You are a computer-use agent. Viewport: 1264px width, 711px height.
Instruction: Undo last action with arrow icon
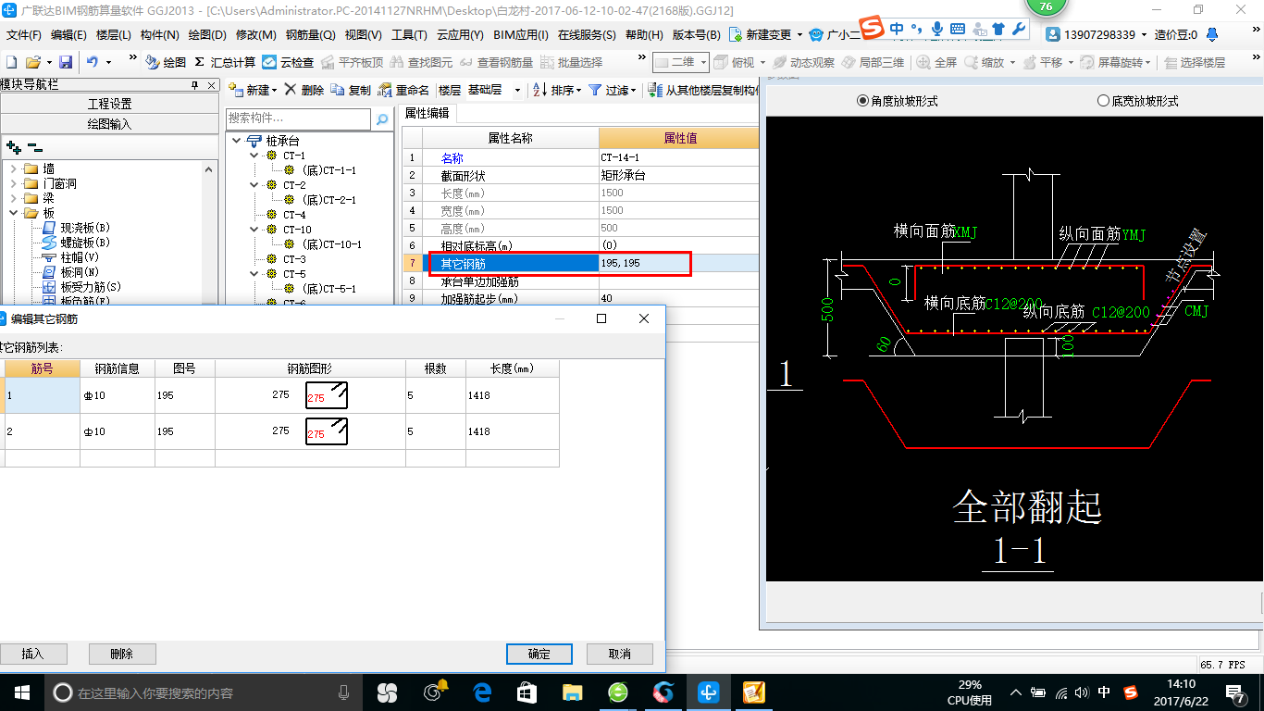(93, 62)
